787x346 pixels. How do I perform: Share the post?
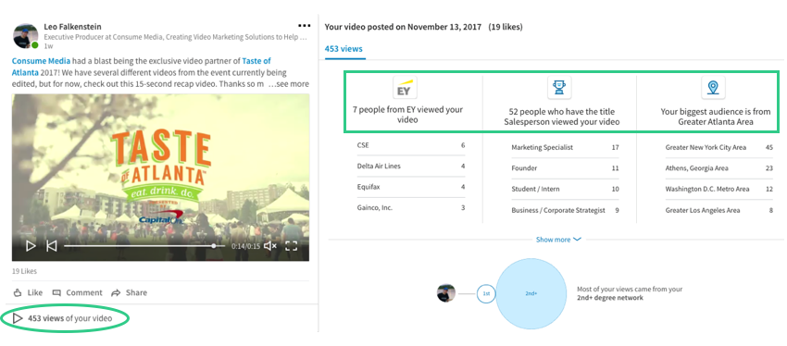point(129,292)
